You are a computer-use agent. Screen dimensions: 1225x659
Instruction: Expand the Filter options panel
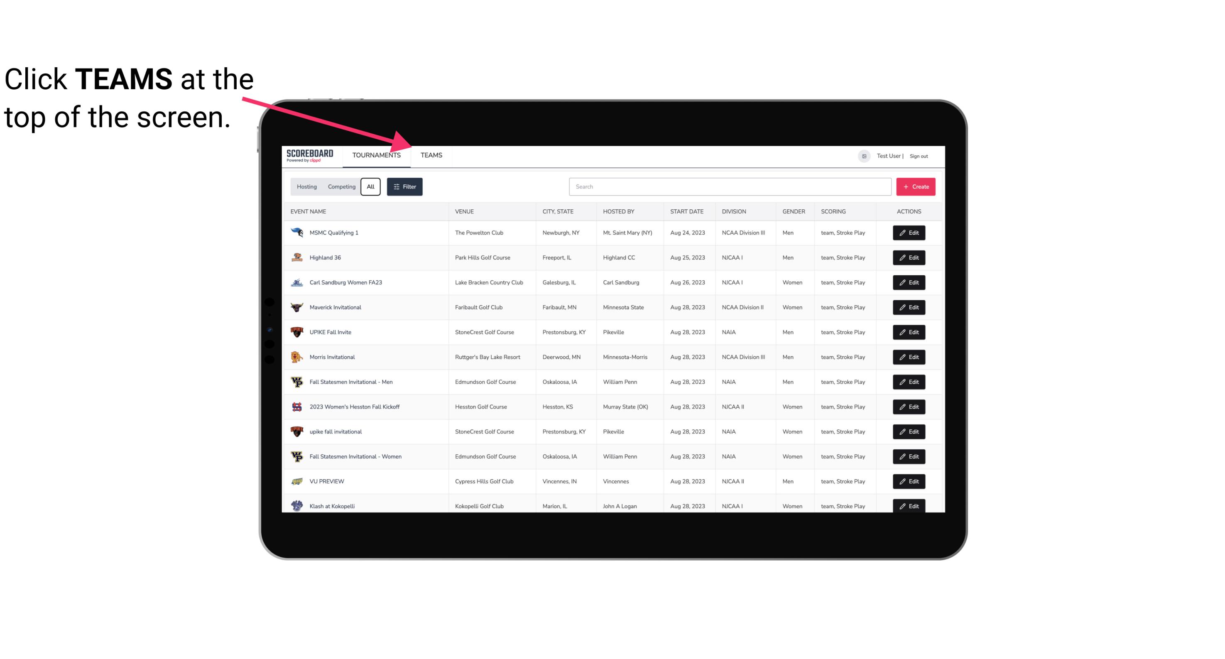(x=404, y=186)
